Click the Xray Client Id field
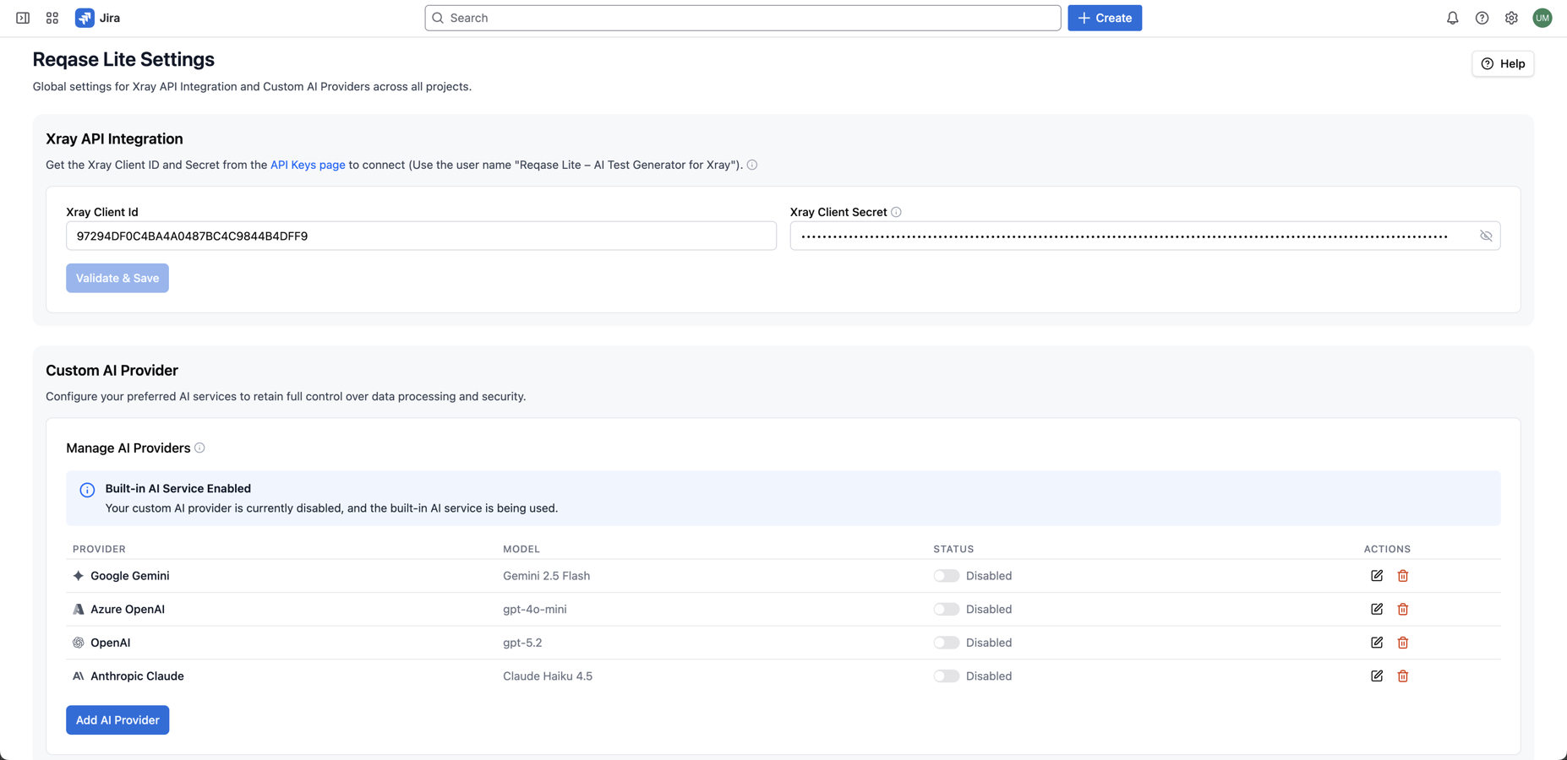 421,236
